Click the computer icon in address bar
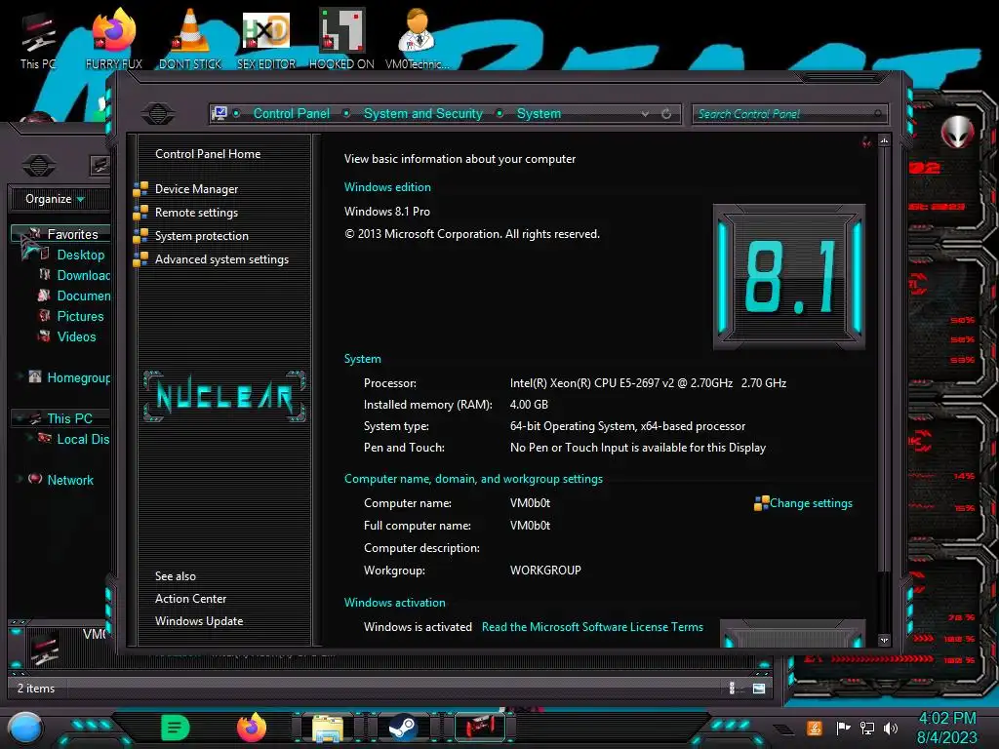The image size is (999, 749). [219, 113]
